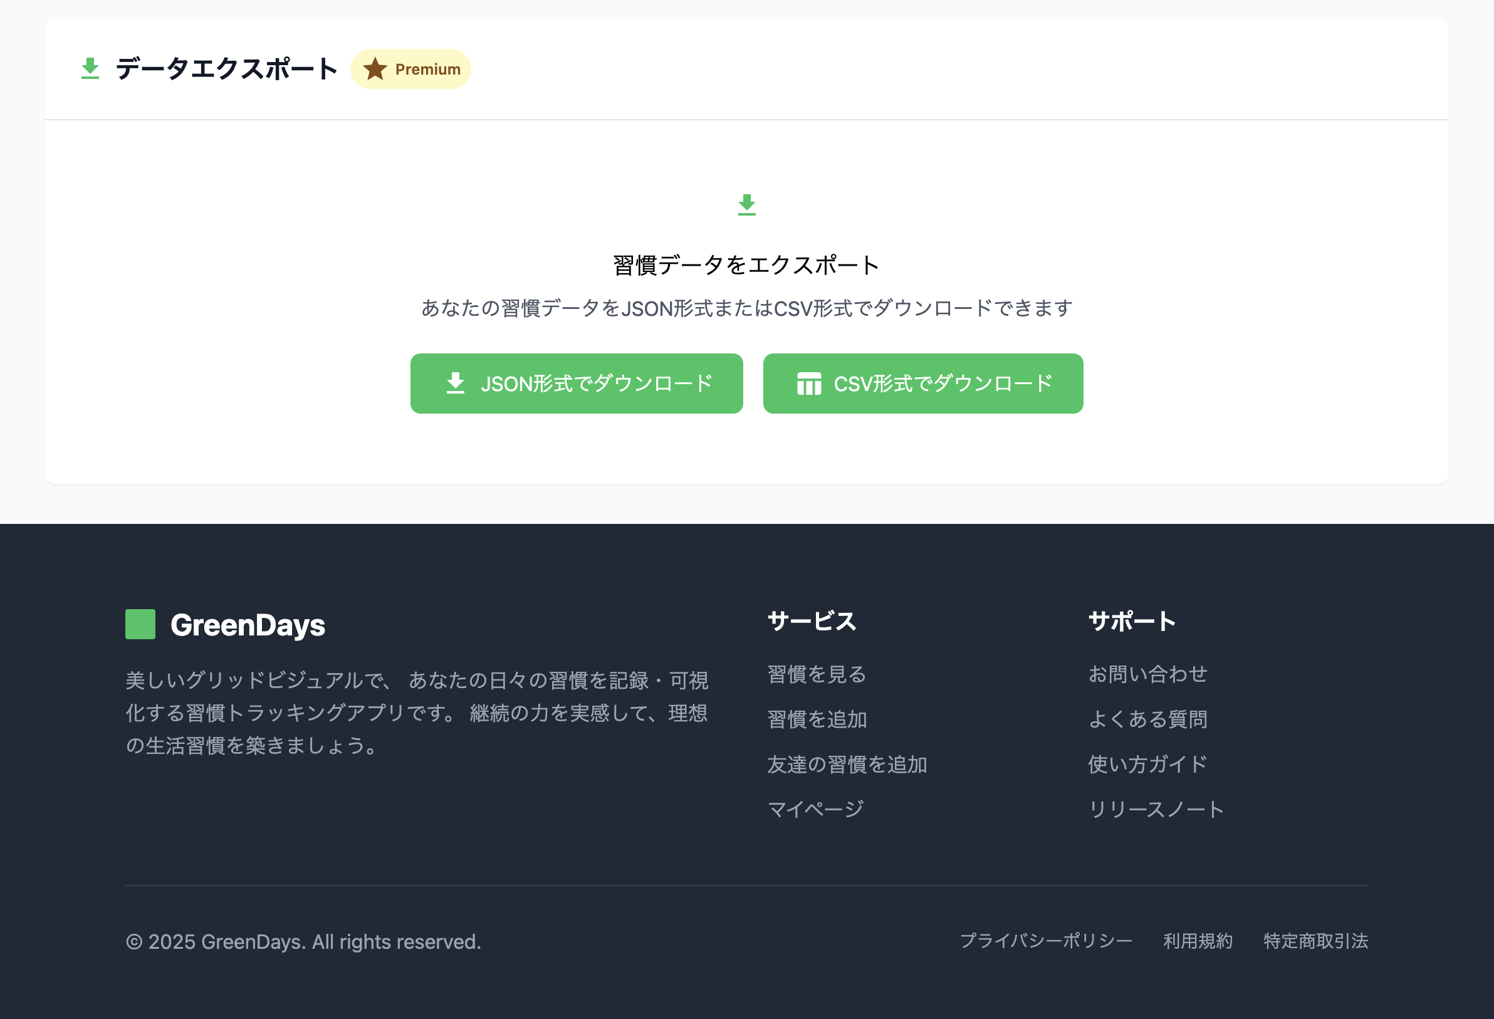Visit よくある質問 support link
1494x1019 pixels.
(x=1147, y=719)
